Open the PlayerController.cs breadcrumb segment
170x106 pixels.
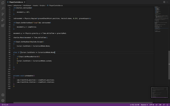click(56, 5)
